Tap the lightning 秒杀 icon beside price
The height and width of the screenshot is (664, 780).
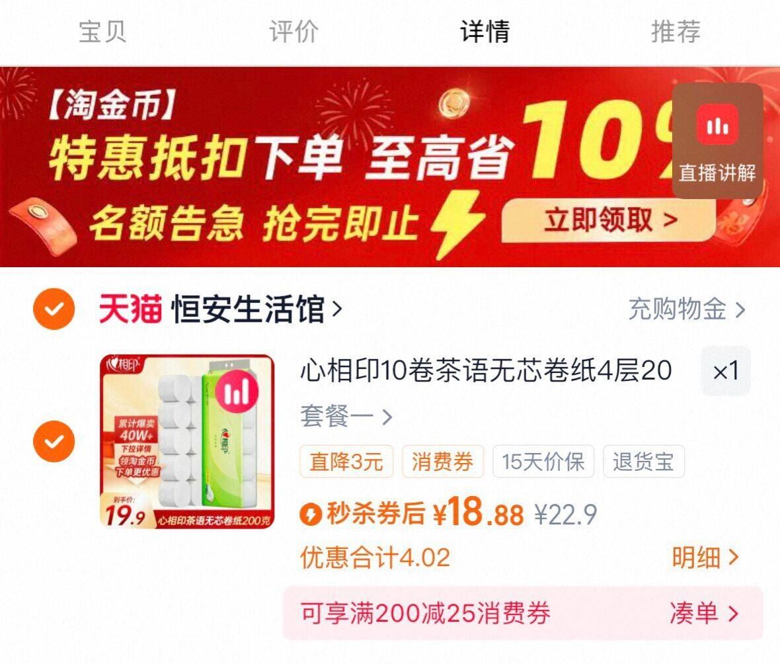(311, 514)
